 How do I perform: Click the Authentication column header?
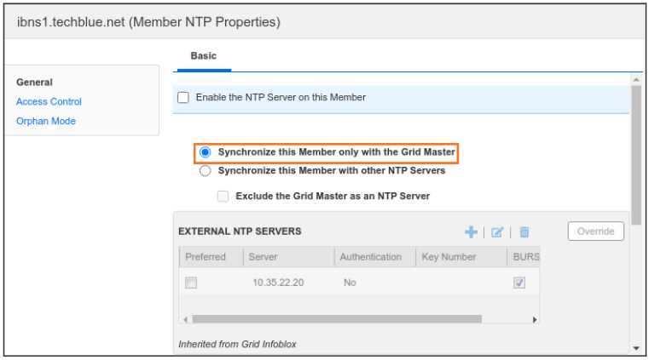point(370,257)
